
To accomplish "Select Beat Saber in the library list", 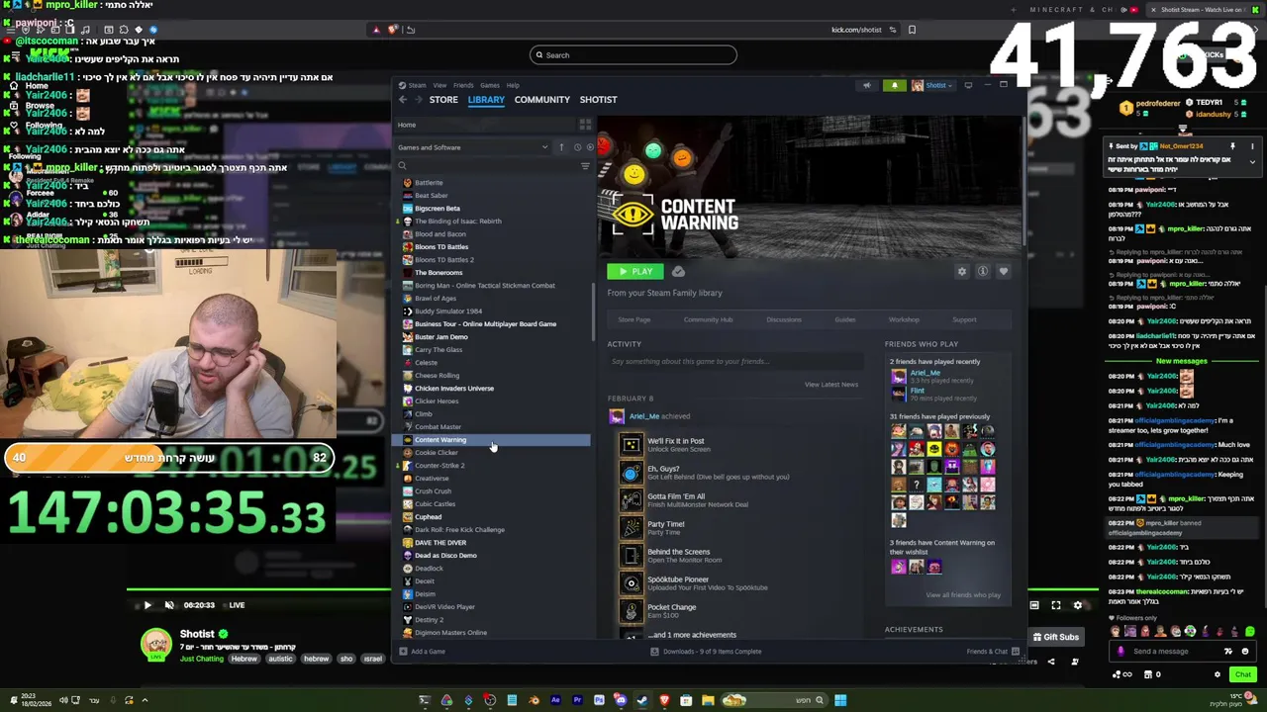I will pos(431,195).
